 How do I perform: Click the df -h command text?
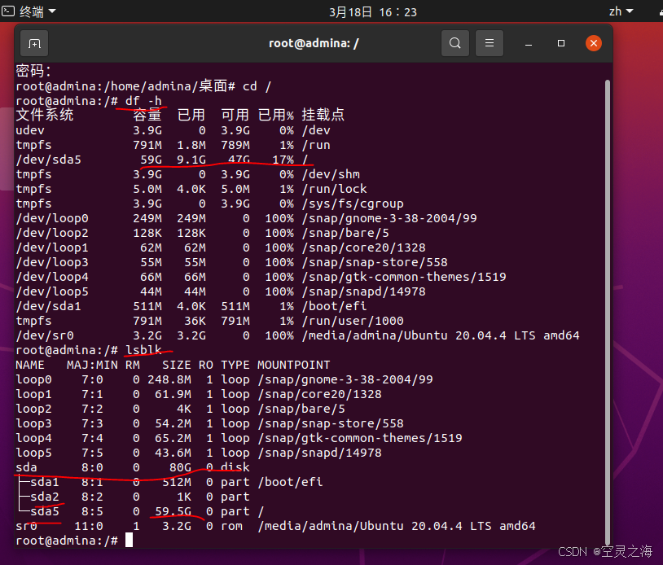pyautogui.click(x=143, y=101)
